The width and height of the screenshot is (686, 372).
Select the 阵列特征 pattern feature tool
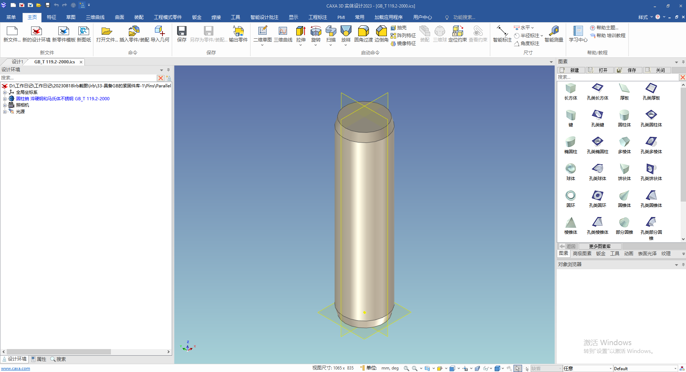[403, 35]
